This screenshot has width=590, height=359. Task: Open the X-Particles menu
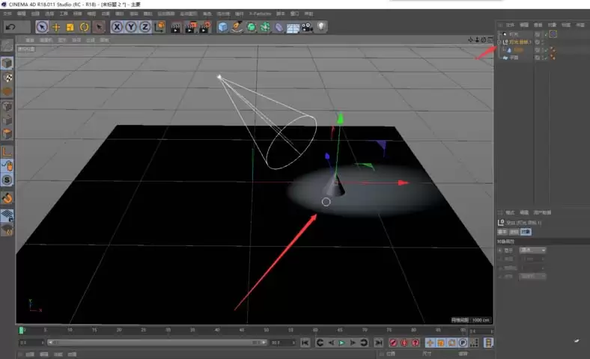click(x=260, y=13)
